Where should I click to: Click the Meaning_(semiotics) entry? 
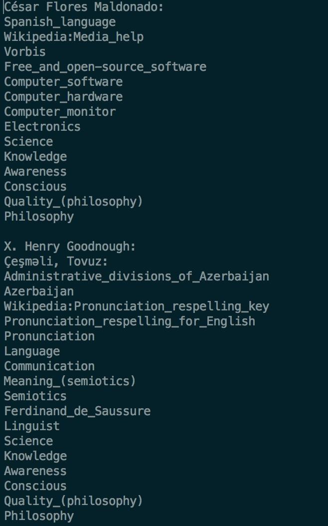(70, 381)
